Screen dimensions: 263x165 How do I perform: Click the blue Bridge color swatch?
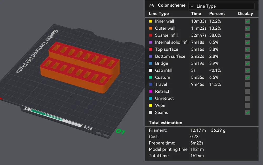coord(151,63)
